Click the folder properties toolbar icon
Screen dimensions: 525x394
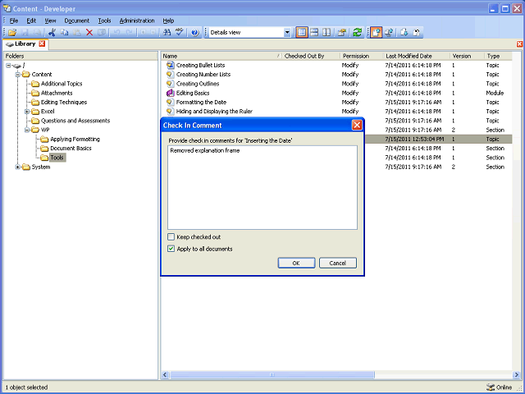(x=342, y=33)
